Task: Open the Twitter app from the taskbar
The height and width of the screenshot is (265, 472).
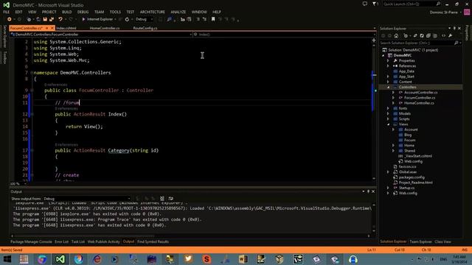Action: (x=189, y=259)
